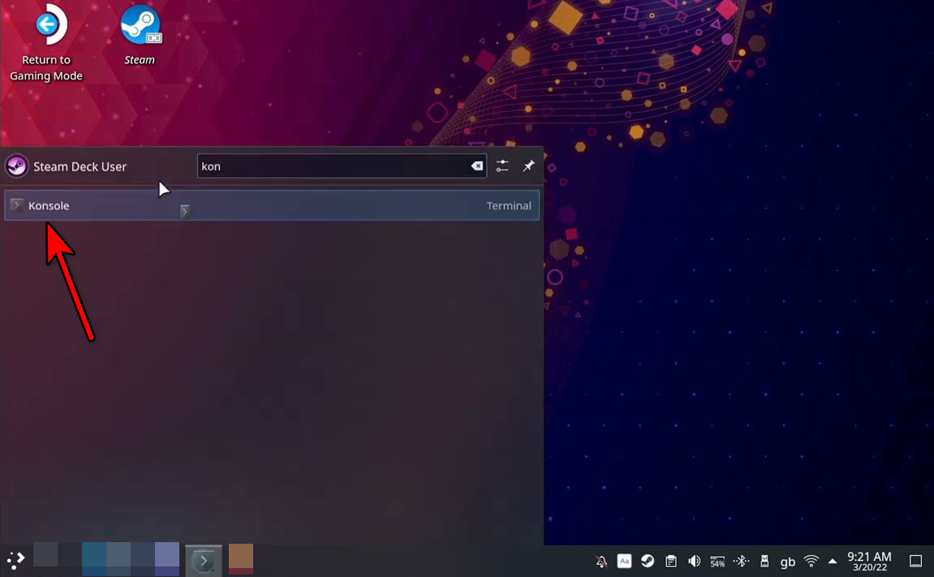Click into the launcher search field
Image resolution: width=934 pixels, height=577 pixels.
click(x=342, y=166)
